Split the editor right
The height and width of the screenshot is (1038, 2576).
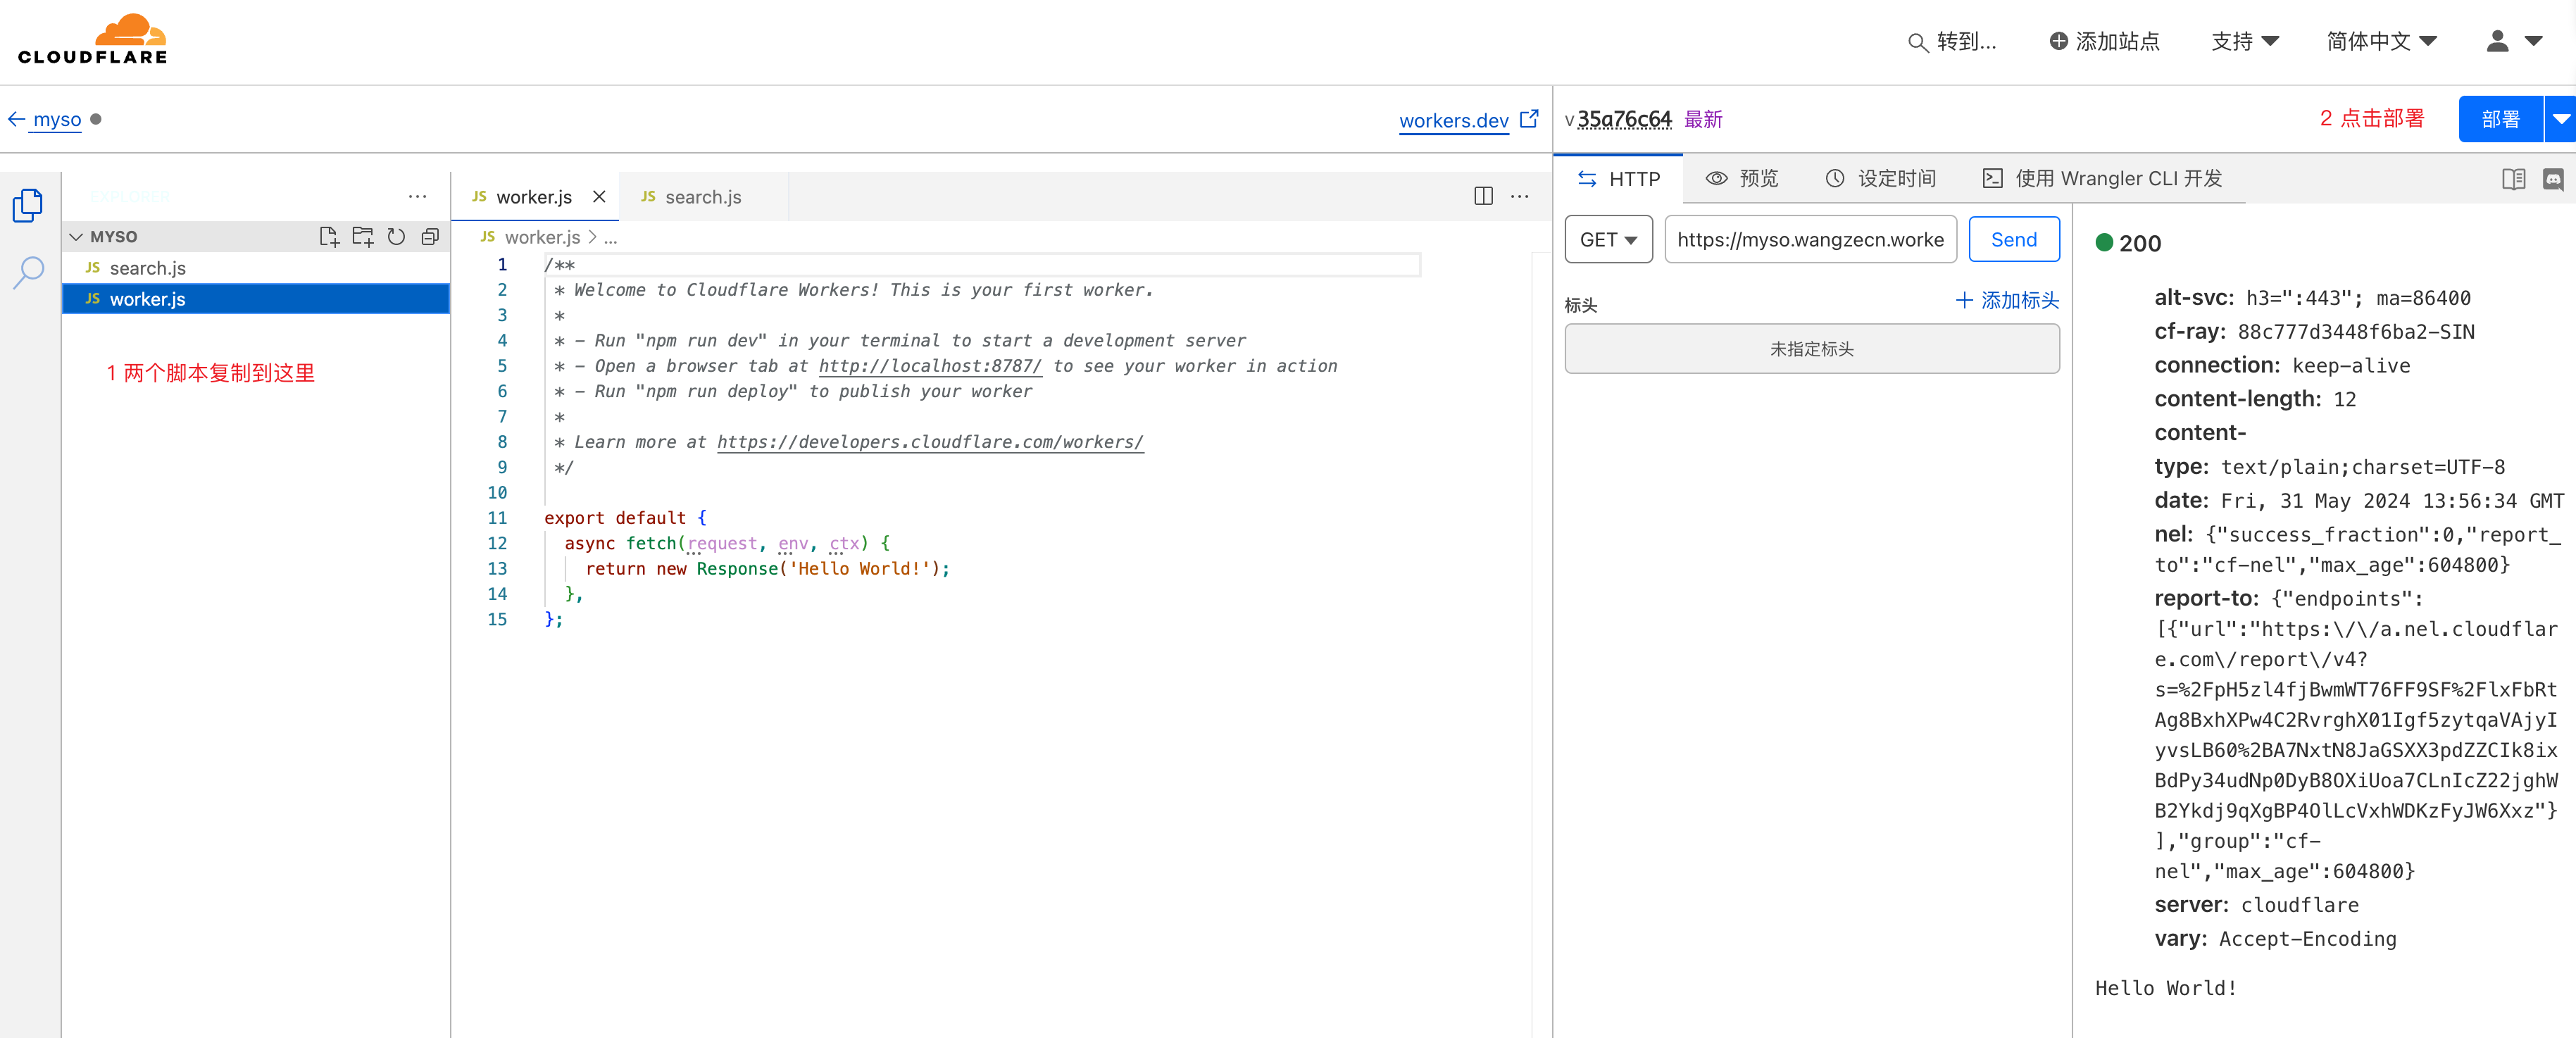pyautogui.click(x=1483, y=196)
